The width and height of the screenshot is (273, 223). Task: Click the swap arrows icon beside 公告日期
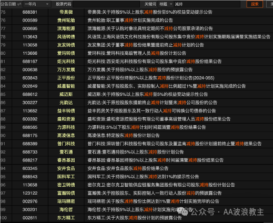(19, 4)
